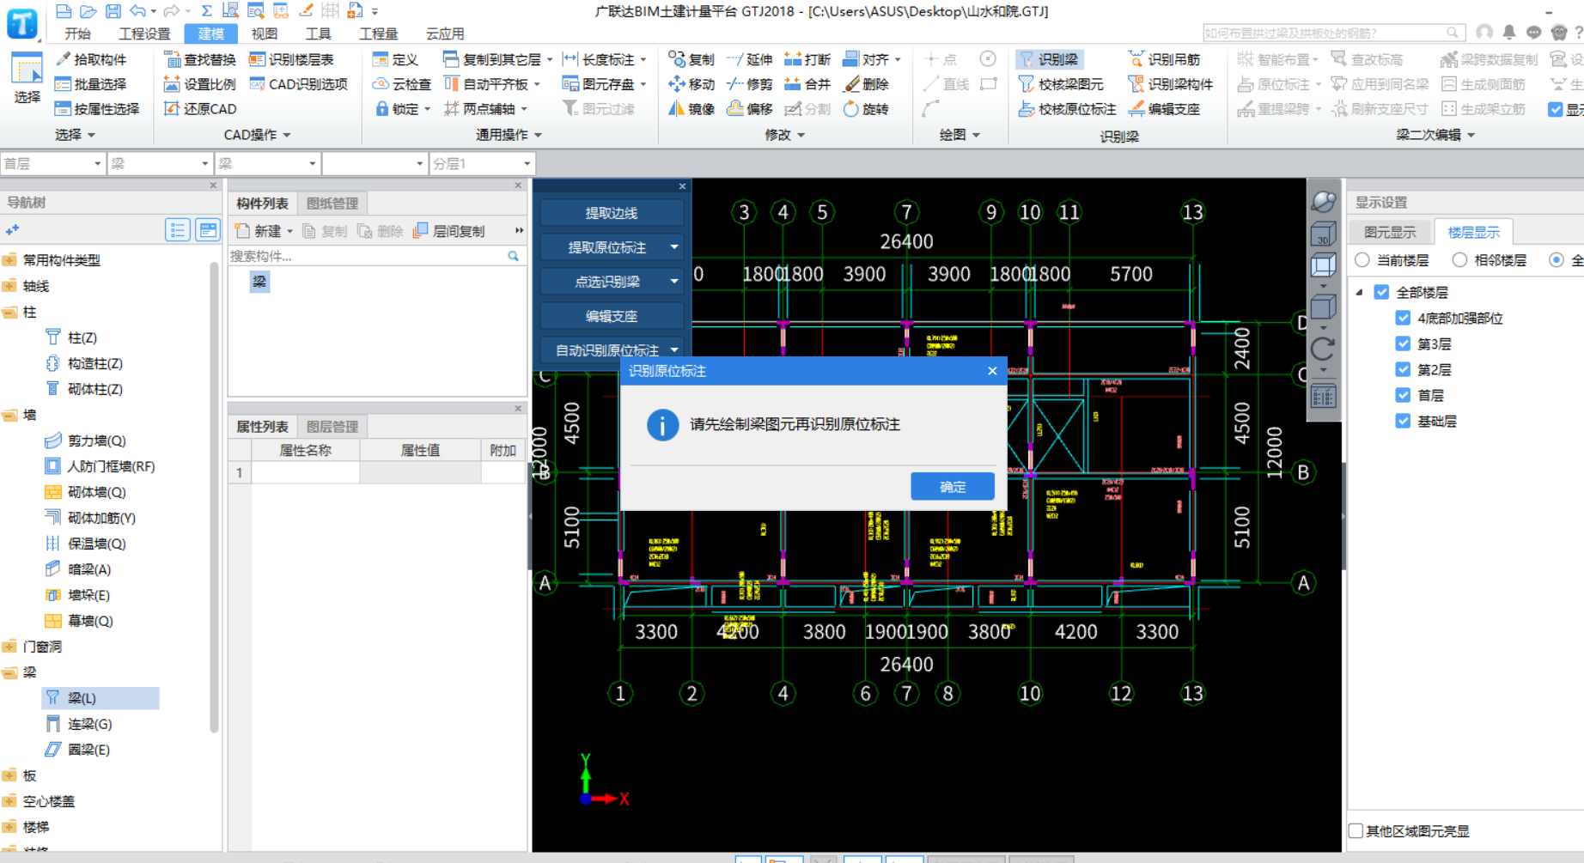Click the 旋转 rotate tool
Viewport: 1584px width, 863px height.
pos(866,109)
